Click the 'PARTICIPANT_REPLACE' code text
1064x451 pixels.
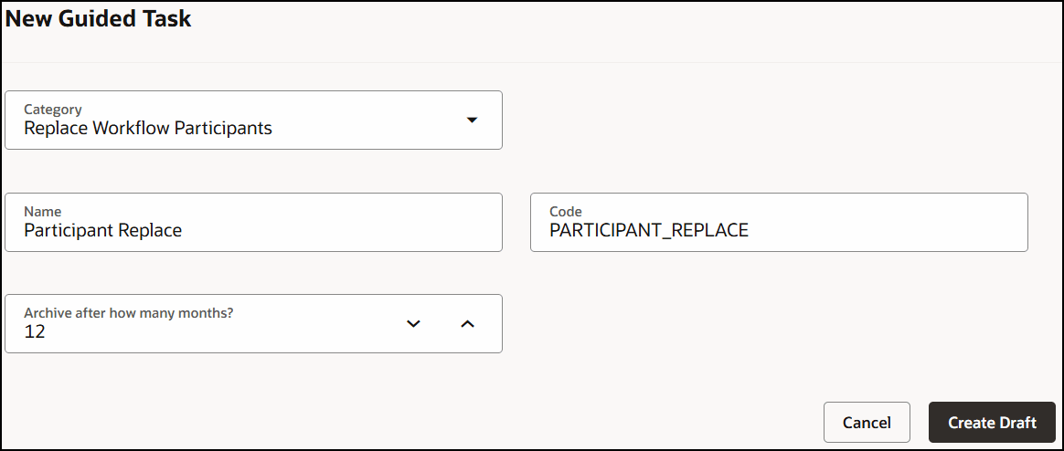(648, 231)
